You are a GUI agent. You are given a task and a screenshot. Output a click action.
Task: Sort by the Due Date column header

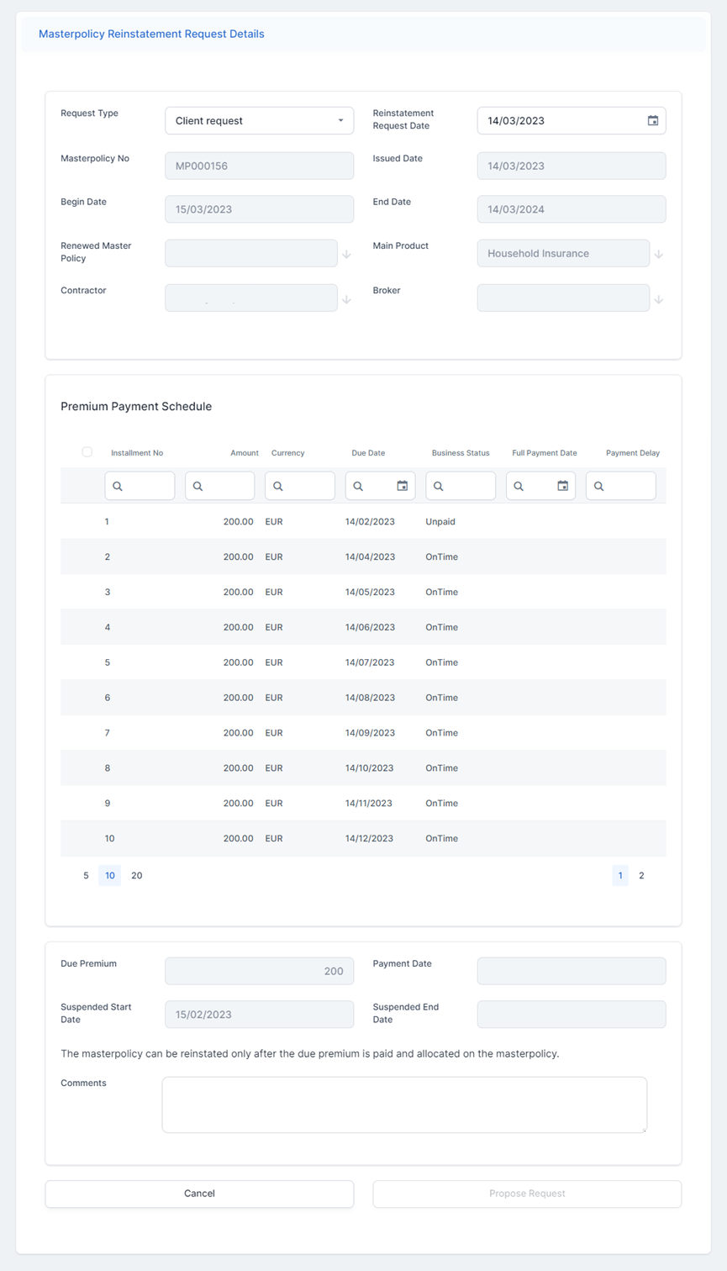pos(368,453)
